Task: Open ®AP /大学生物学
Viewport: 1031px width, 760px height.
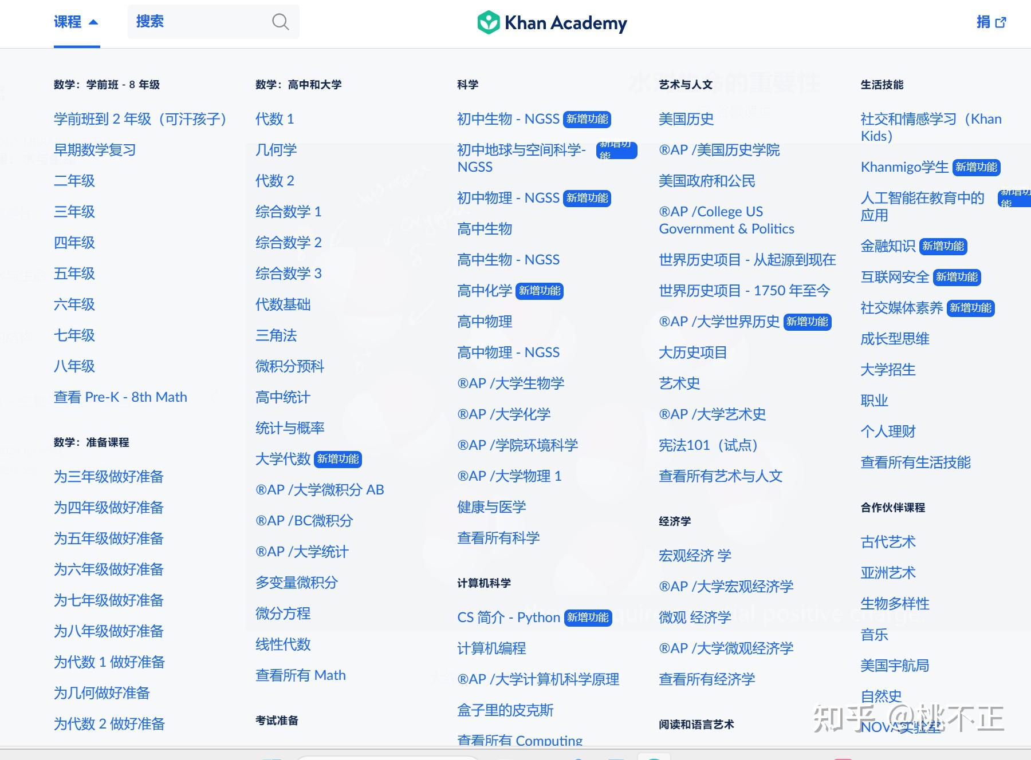Action: click(x=511, y=383)
